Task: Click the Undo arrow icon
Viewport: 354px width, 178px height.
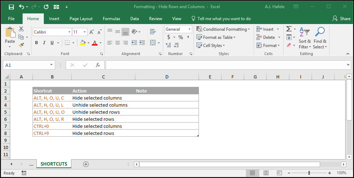Action: pos(22,7)
